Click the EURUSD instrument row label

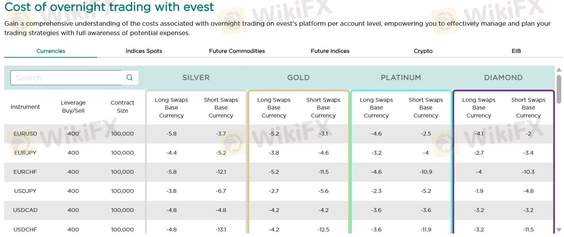click(x=25, y=134)
